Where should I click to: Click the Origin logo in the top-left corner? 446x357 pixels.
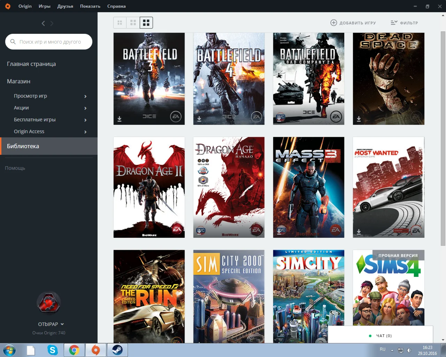(x=7, y=6)
